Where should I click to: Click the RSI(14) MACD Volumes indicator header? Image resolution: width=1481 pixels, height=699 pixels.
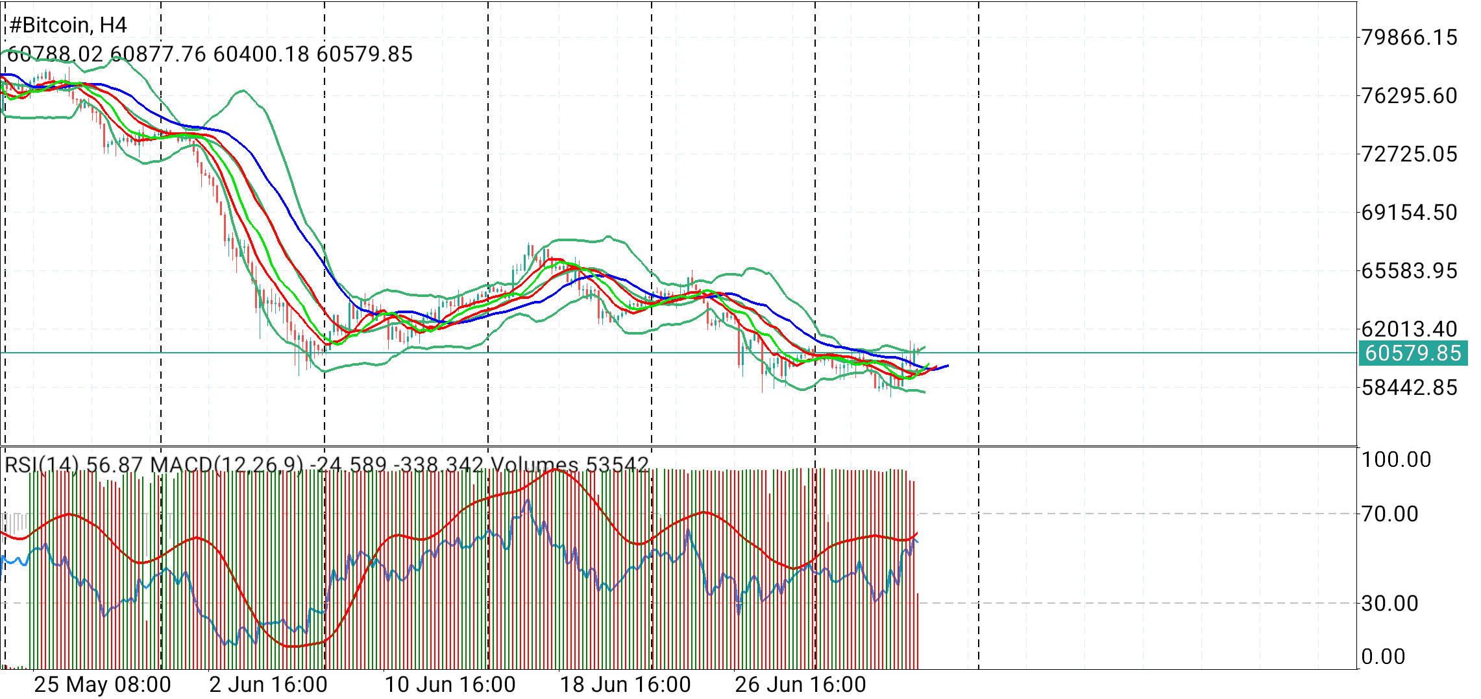tap(327, 464)
